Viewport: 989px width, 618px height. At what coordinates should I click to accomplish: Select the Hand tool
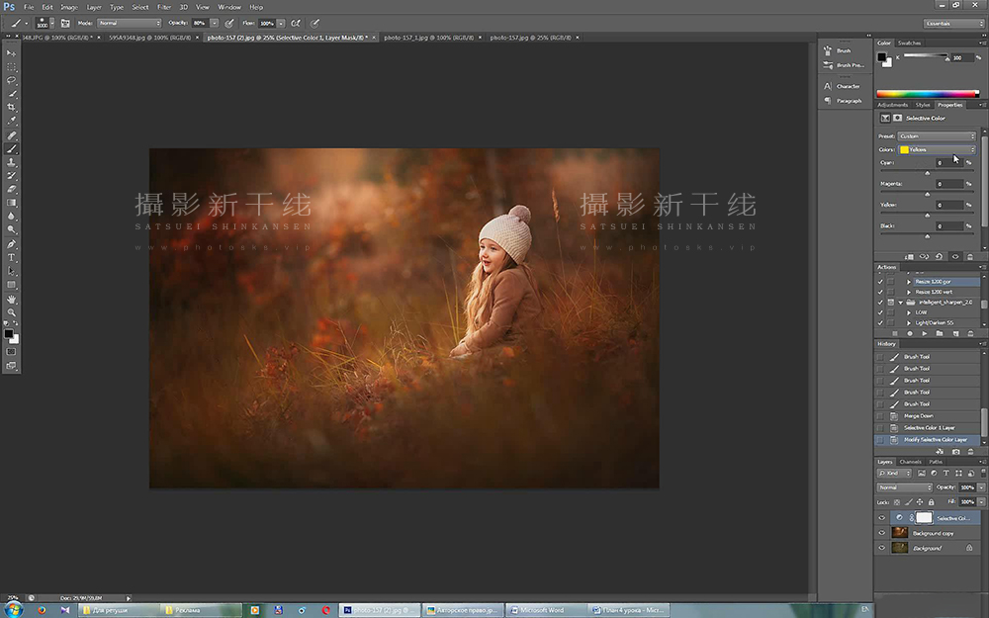coord(11,299)
